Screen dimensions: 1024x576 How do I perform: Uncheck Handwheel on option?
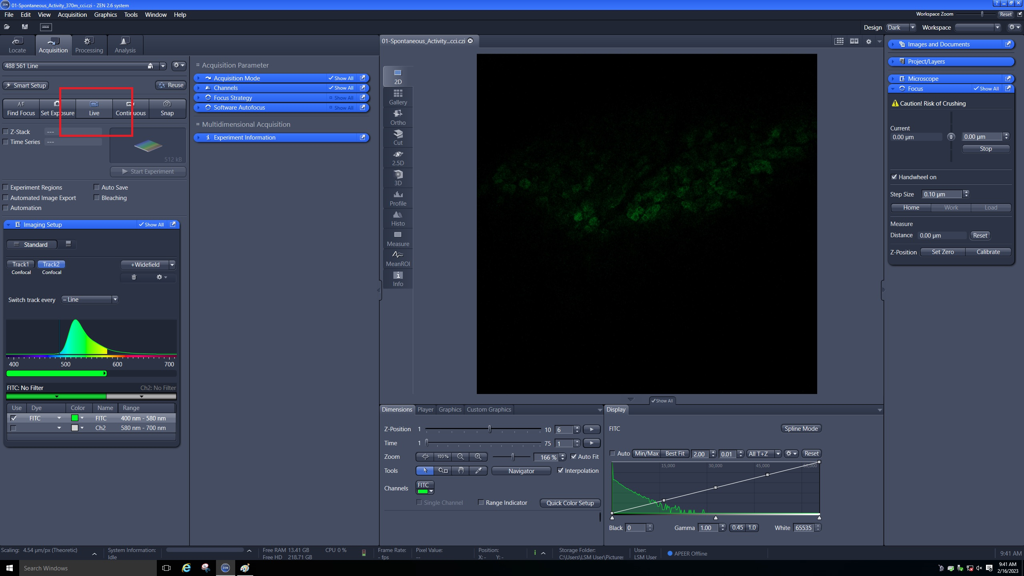[894, 177]
